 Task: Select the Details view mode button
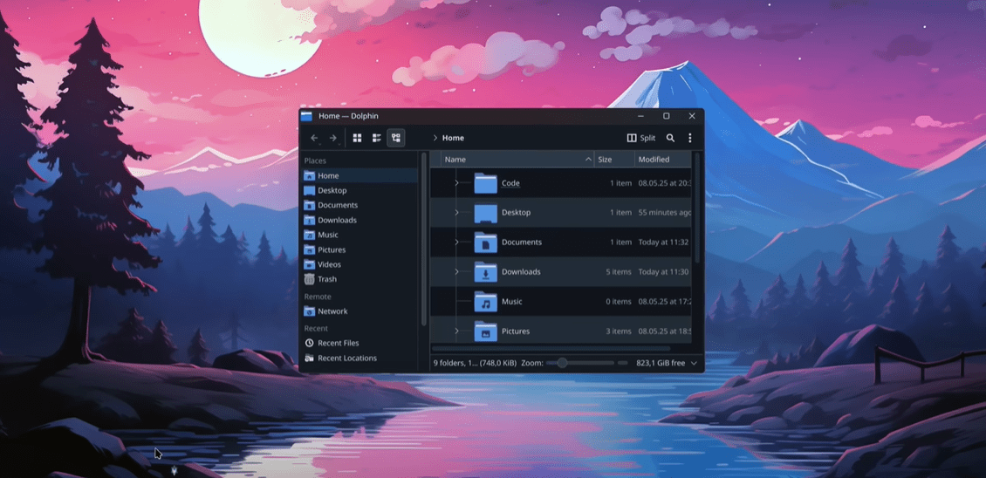tap(396, 138)
